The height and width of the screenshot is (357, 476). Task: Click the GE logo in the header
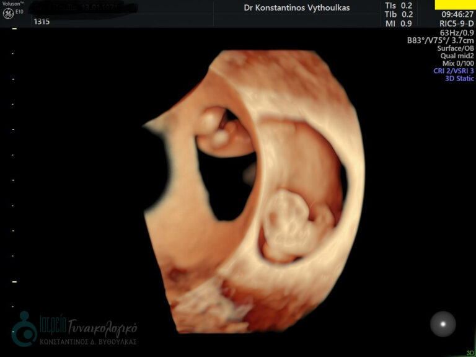point(8,13)
